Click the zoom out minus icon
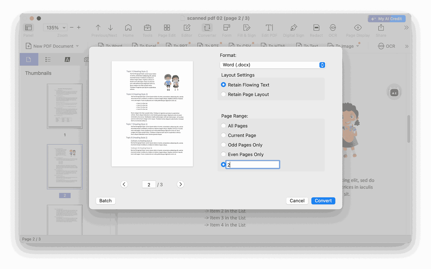 [x=72, y=27]
